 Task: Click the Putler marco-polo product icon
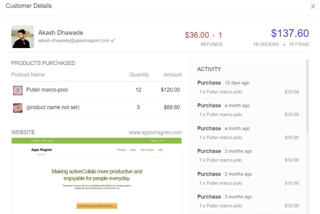tap(18, 90)
